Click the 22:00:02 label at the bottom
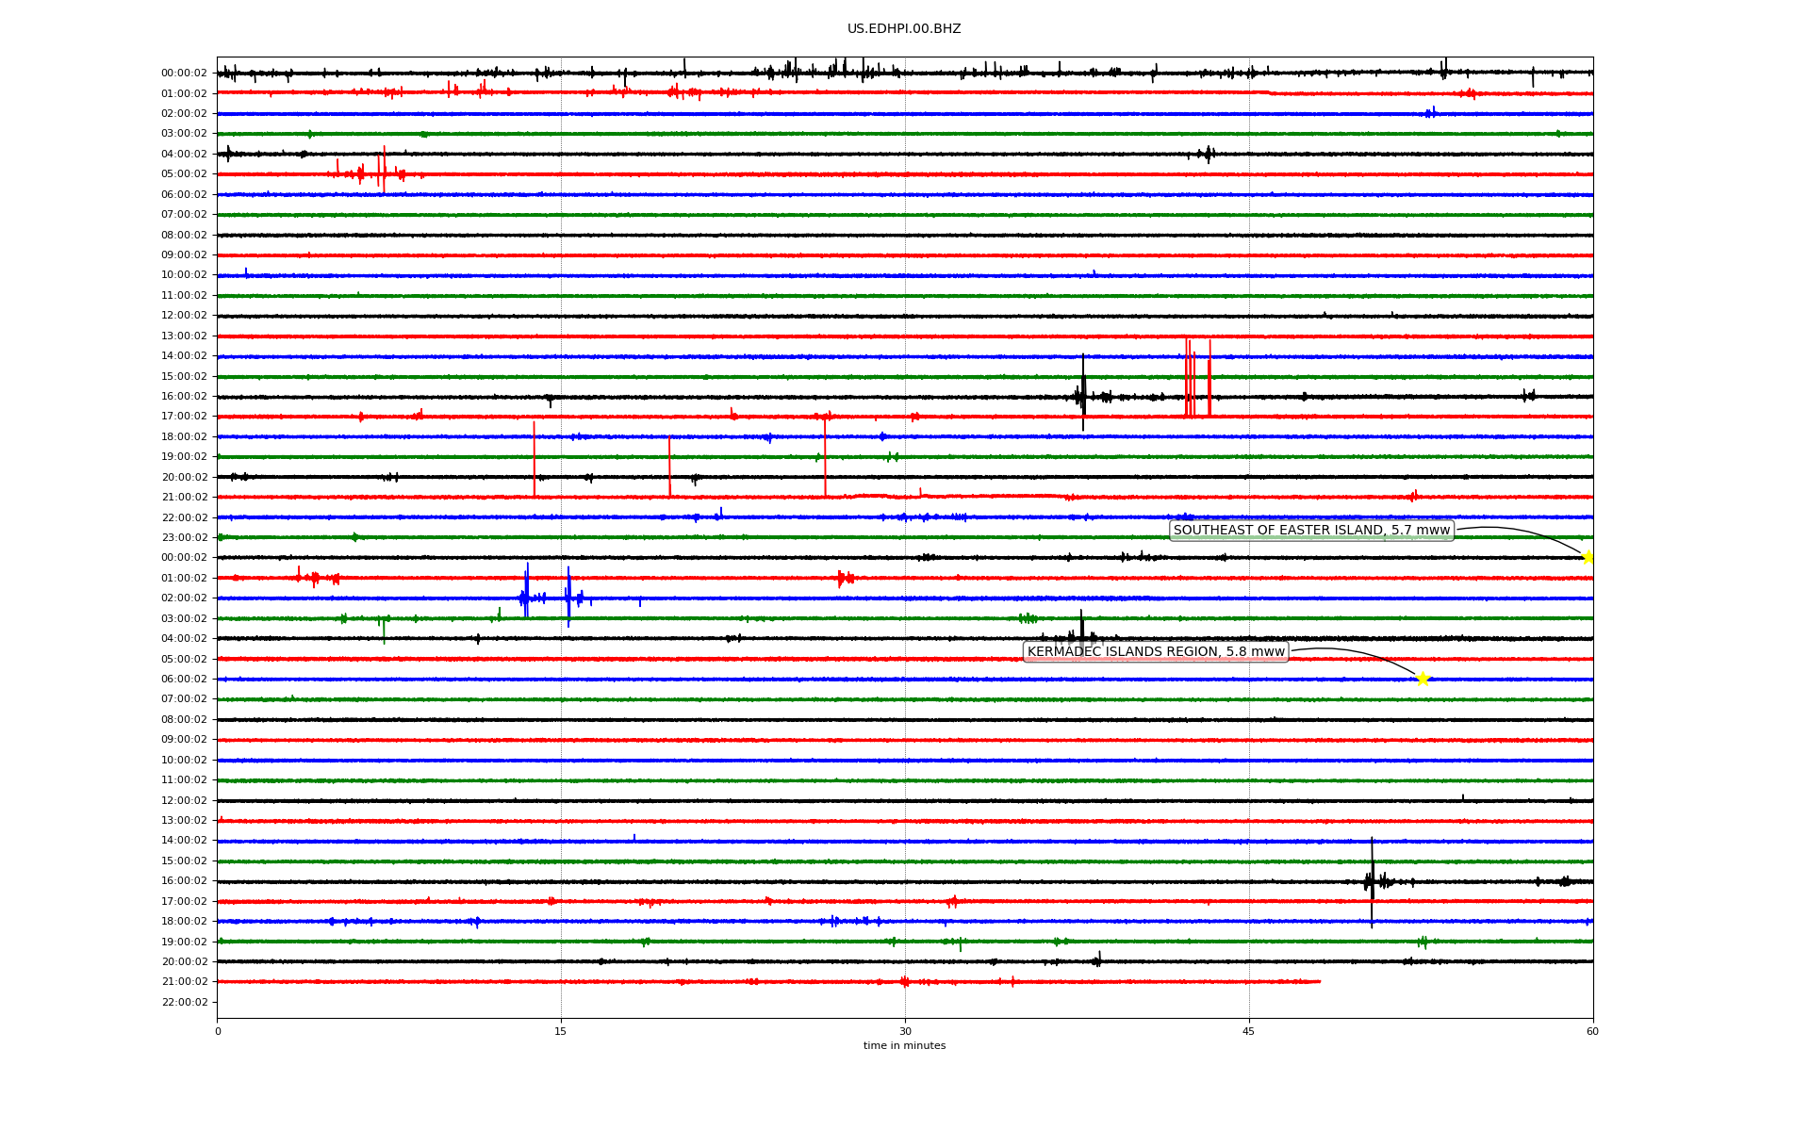This screenshot has width=1810, height=1131. pos(184,1002)
